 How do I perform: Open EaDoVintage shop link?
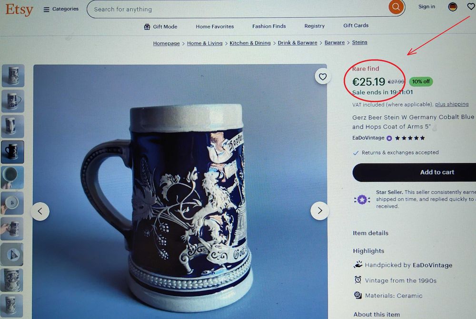point(368,138)
